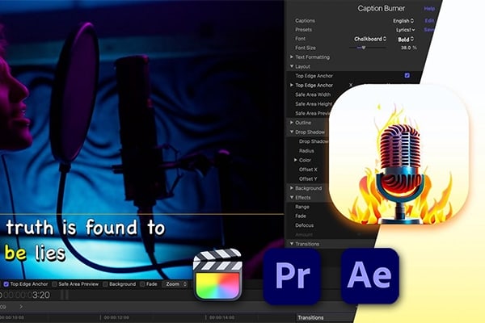Click the 3:20 timecode display

[x=41, y=295]
